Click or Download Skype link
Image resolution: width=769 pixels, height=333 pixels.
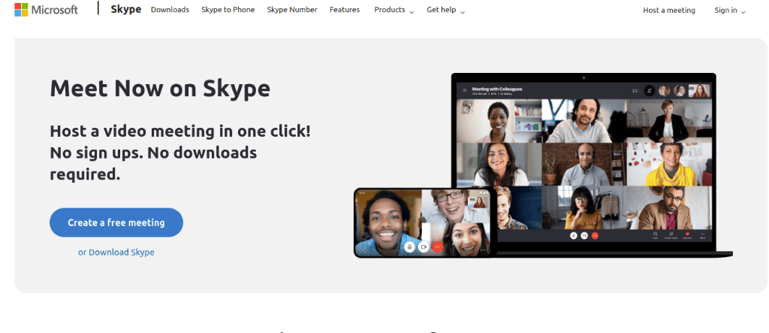point(116,252)
